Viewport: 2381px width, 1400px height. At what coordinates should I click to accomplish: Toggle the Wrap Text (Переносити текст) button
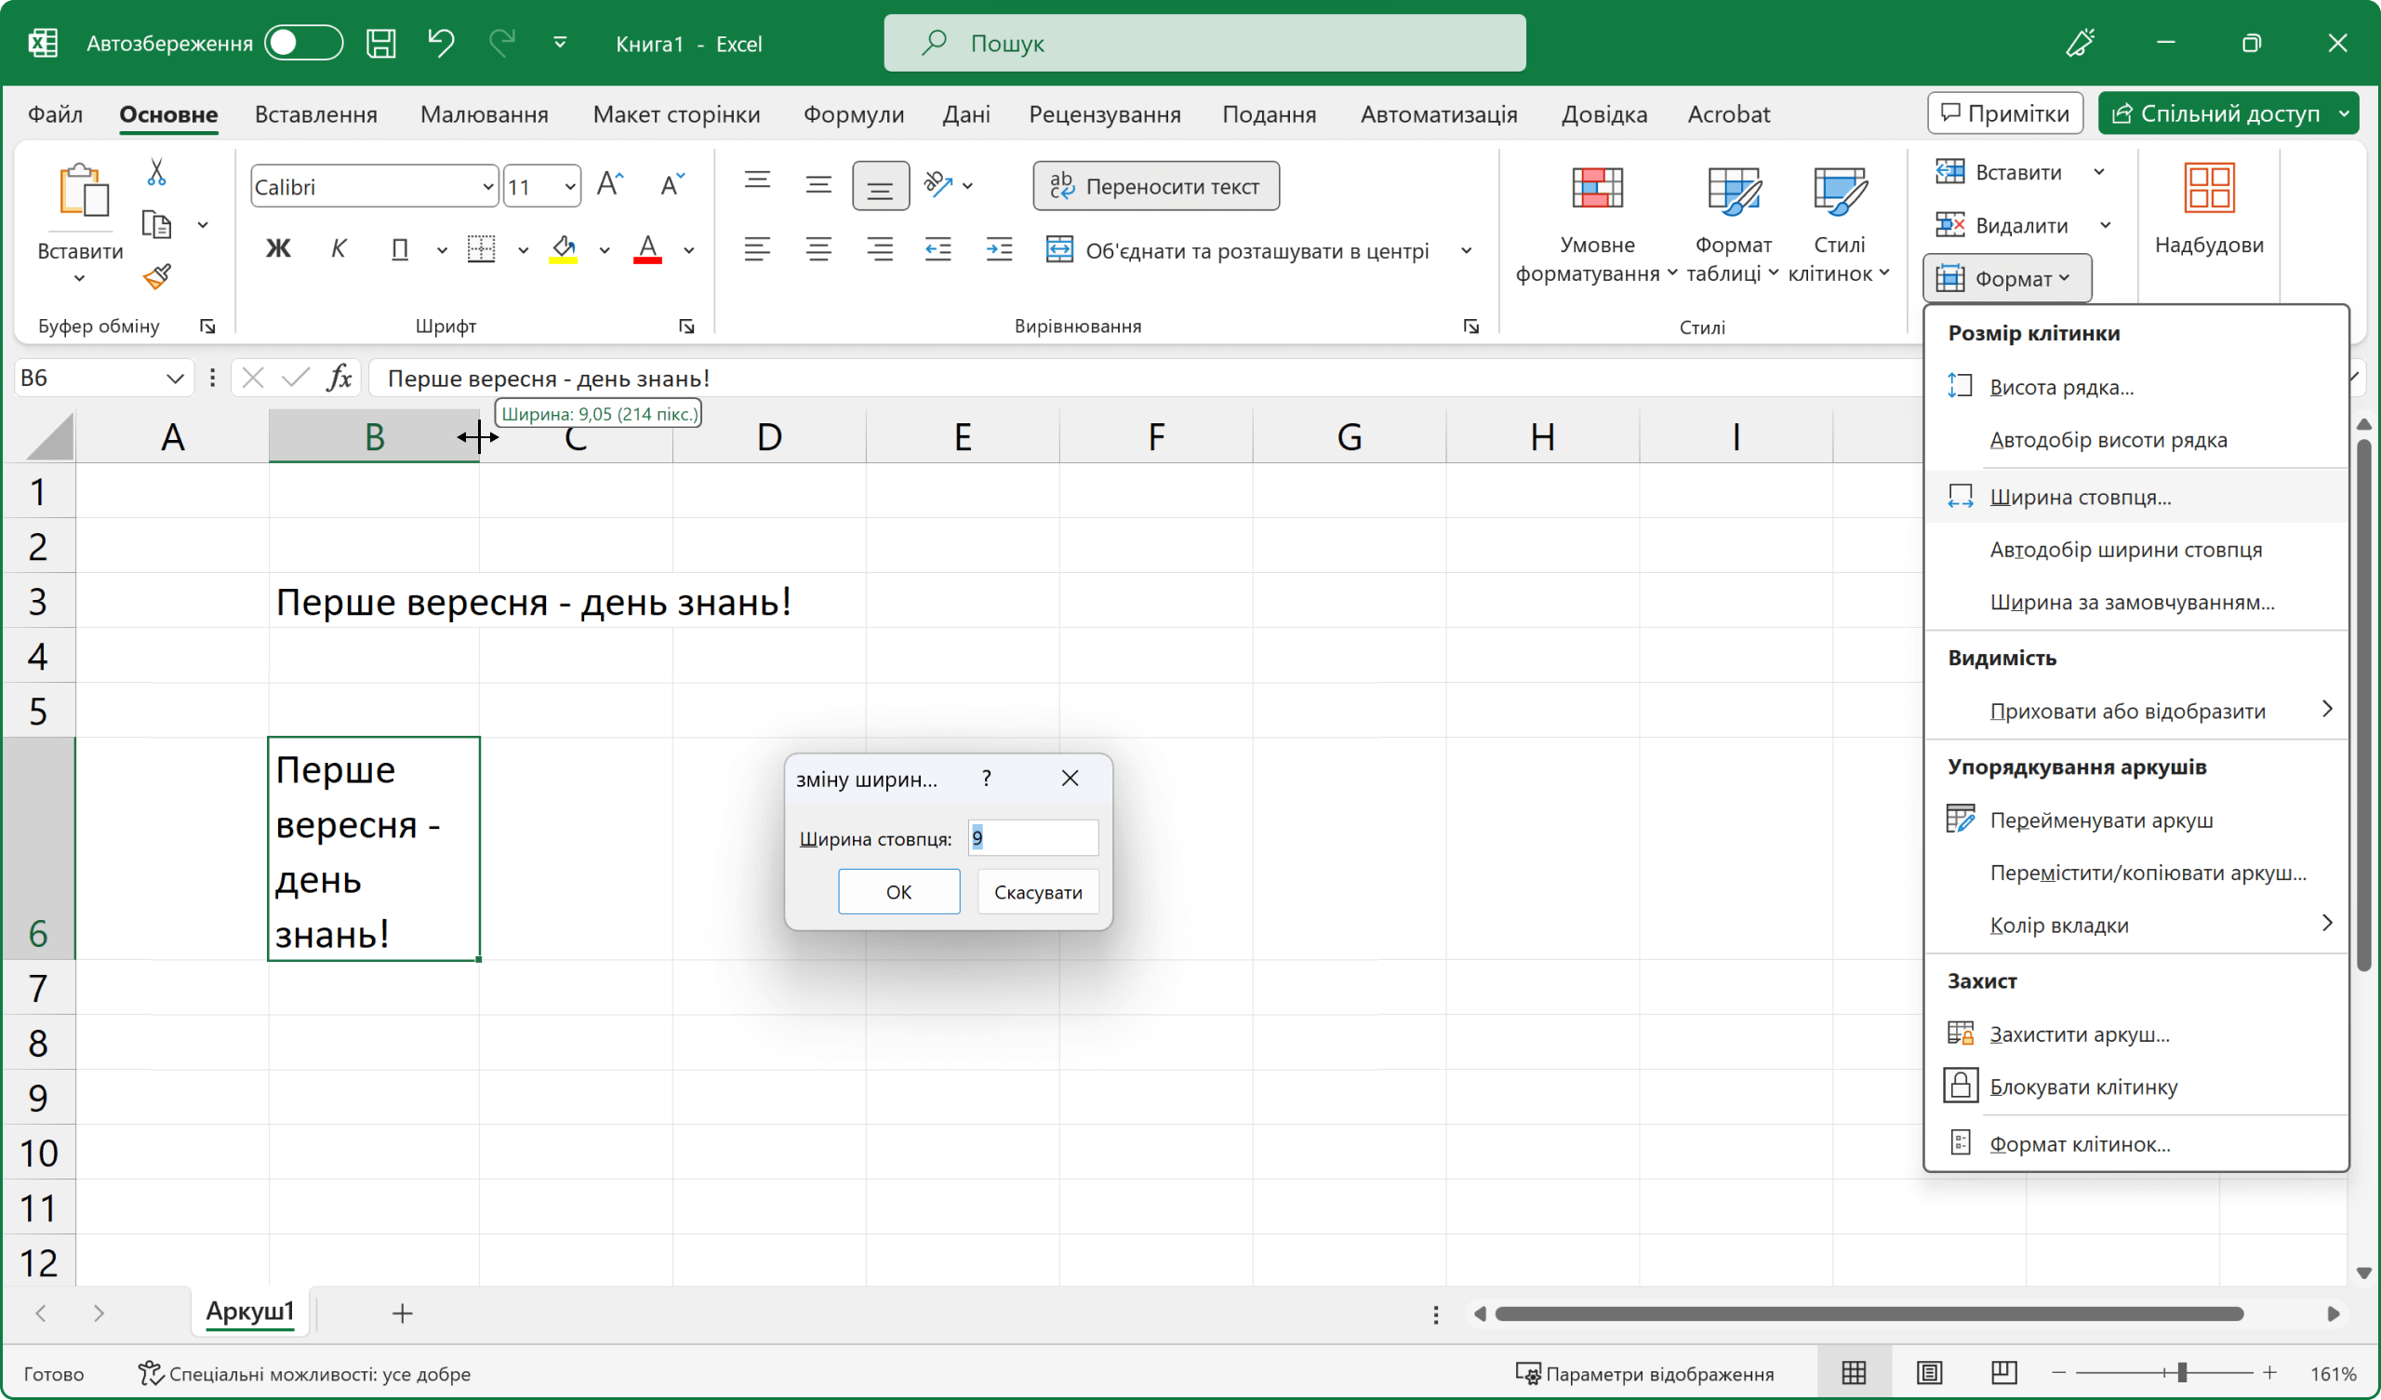pos(1155,186)
